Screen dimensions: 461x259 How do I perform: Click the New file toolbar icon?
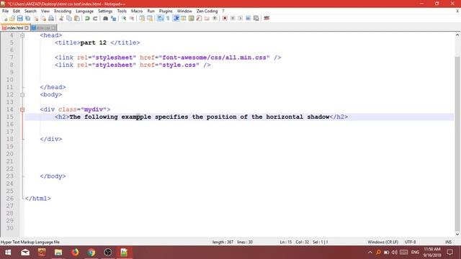pyautogui.click(x=5, y=18)
